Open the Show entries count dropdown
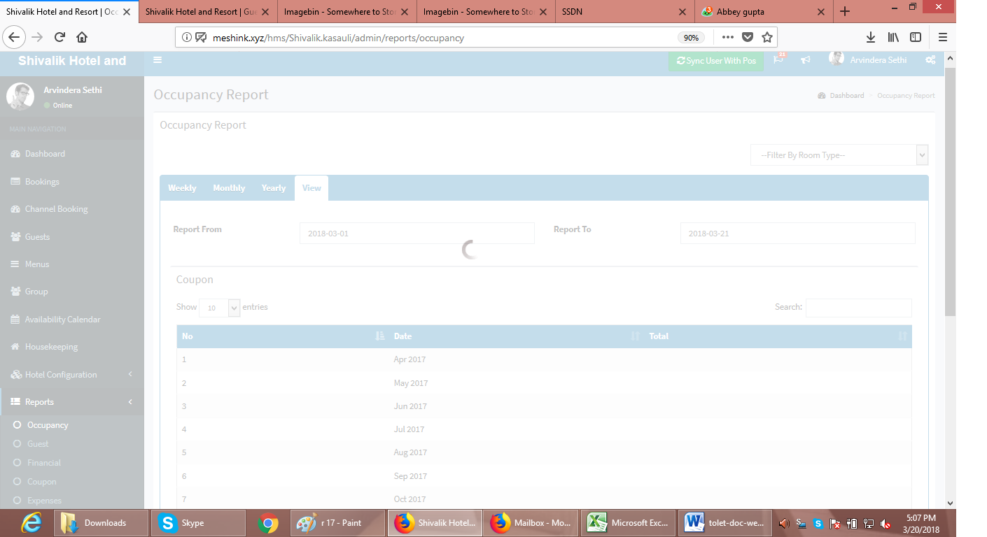Screen dimensions: 987x537 click(220, 308)
